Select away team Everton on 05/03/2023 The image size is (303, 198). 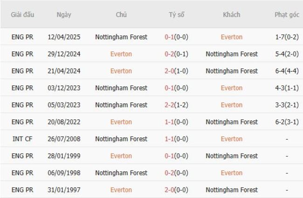[x=232, y=105]
